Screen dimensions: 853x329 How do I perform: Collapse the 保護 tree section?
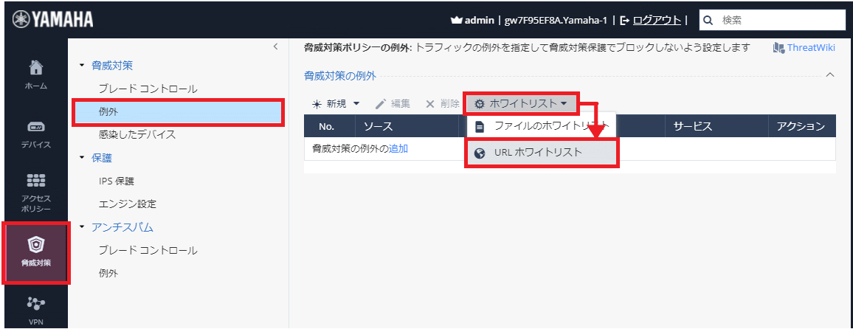(x=82, y=158)
